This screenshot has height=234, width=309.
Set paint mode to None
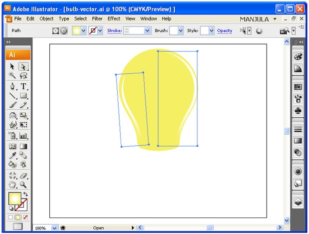25,217
